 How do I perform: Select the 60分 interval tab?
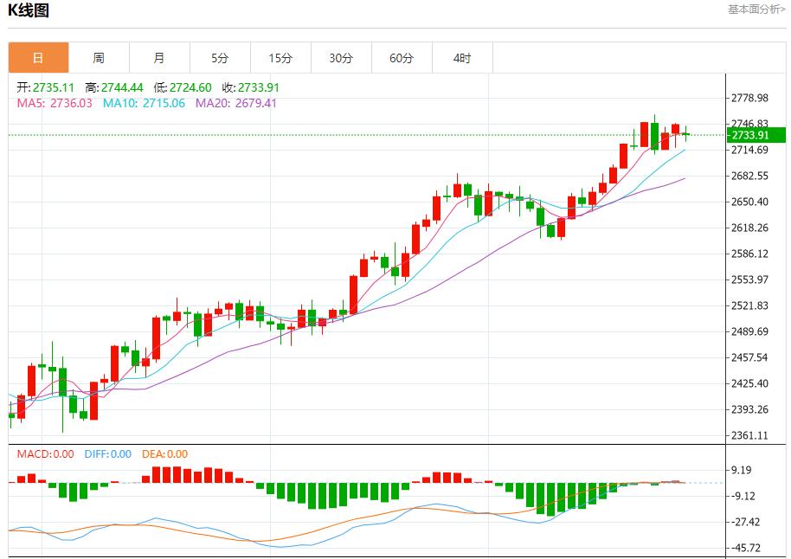click(402, 58)
